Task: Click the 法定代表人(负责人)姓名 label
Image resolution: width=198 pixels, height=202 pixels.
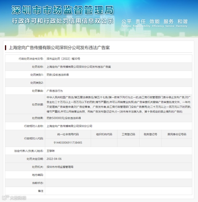Action: [29, 151]
